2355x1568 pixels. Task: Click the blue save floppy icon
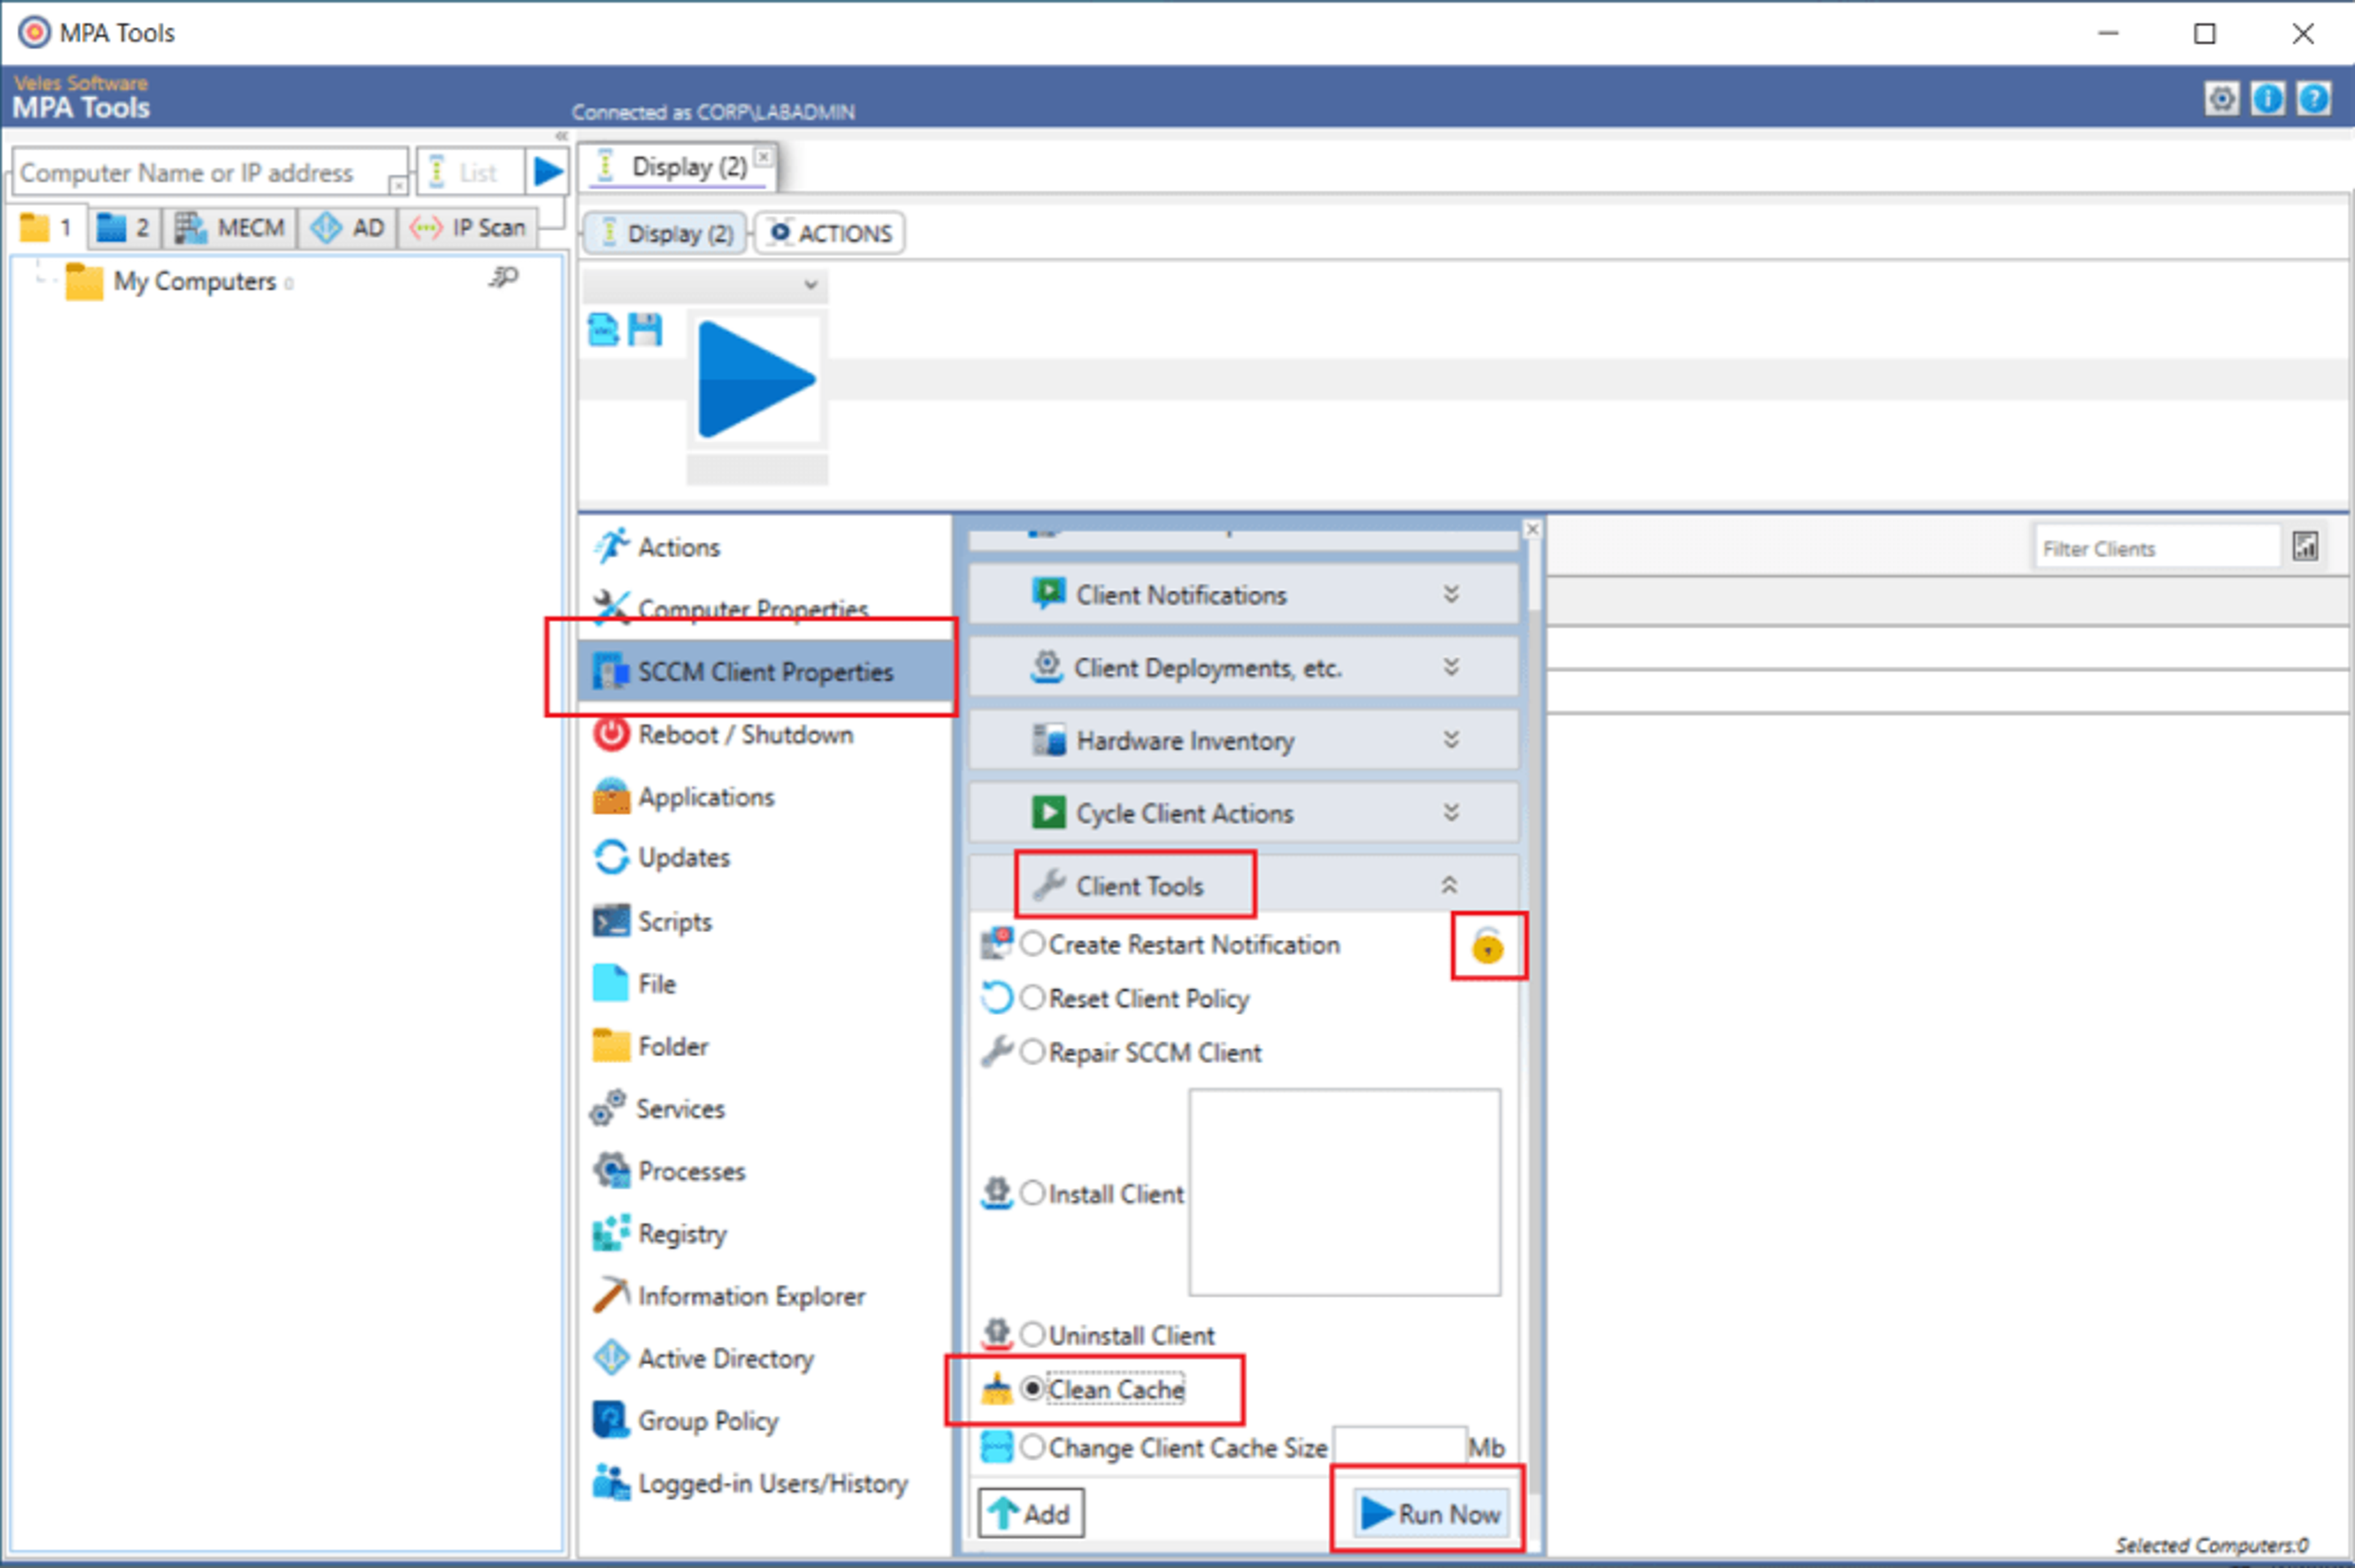coord(645,329)
